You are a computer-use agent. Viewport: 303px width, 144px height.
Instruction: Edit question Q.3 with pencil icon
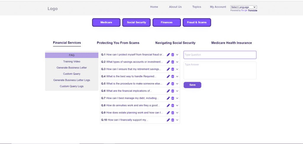tap(168, 69)
